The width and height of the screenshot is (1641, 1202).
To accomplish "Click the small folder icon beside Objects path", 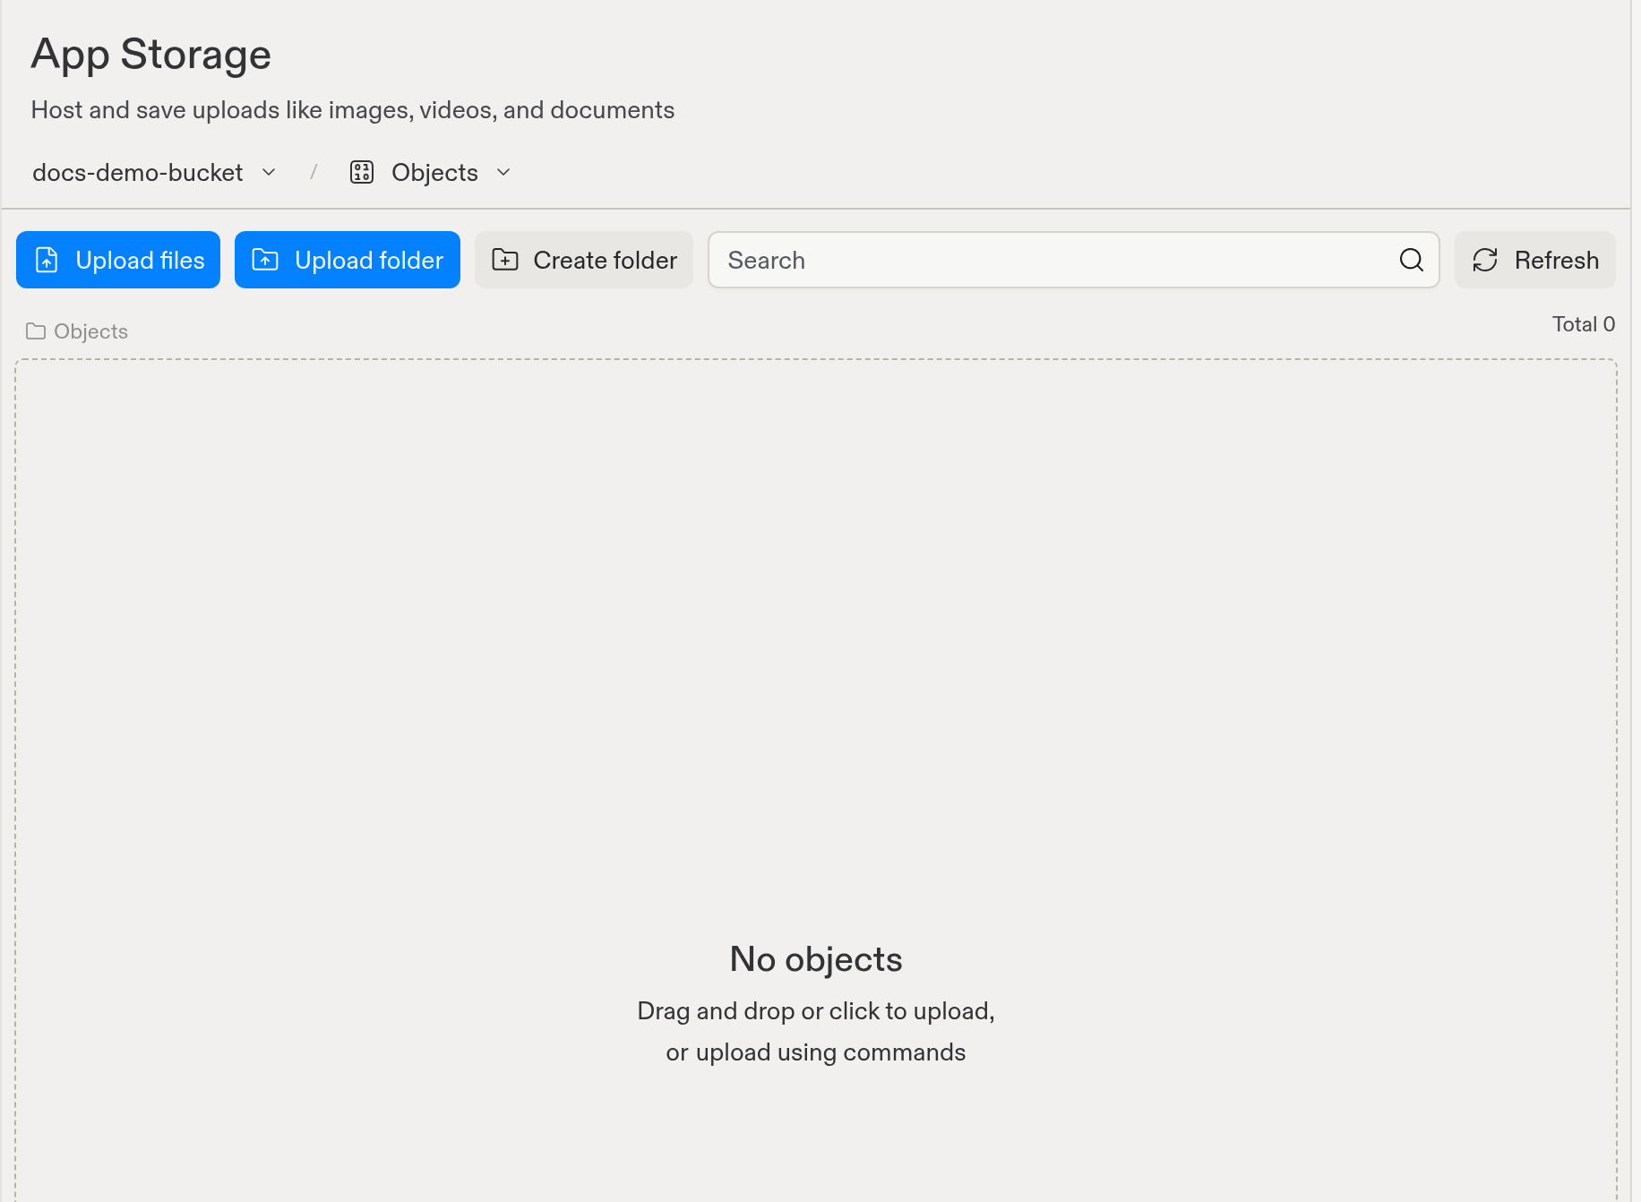I will click(36, 331).
